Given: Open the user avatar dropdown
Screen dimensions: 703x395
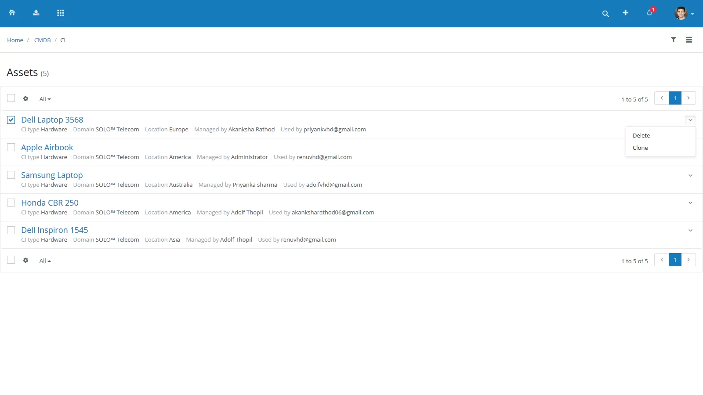Looking at the screenshot, I should (x=684, y=13).
